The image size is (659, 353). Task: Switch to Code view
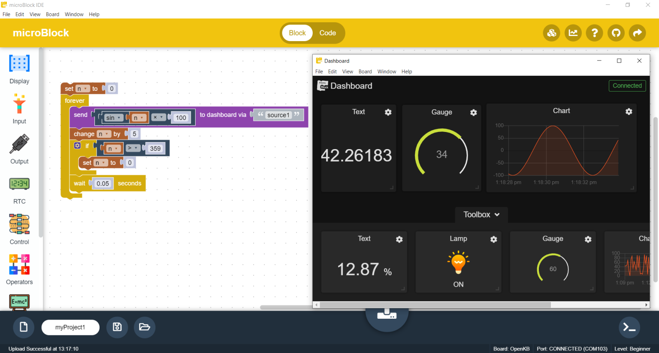327,33
